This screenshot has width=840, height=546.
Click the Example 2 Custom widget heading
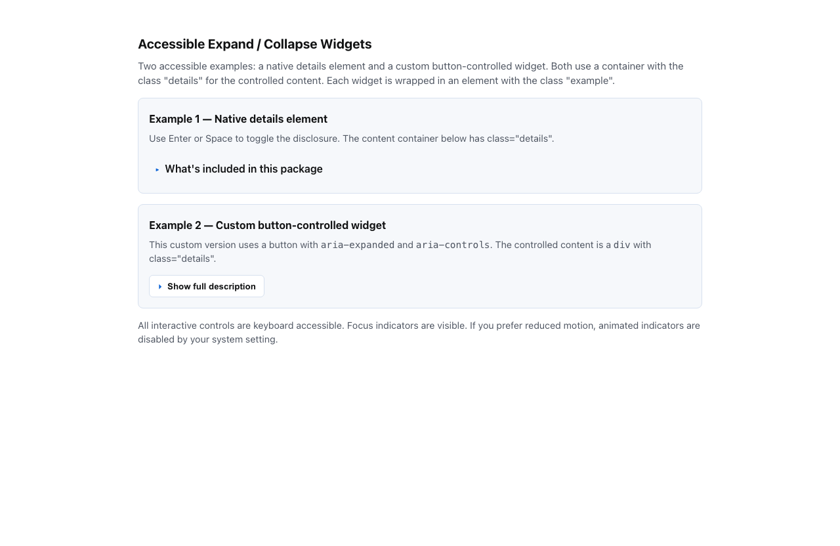pyautogui.click(x=267, y=225)
